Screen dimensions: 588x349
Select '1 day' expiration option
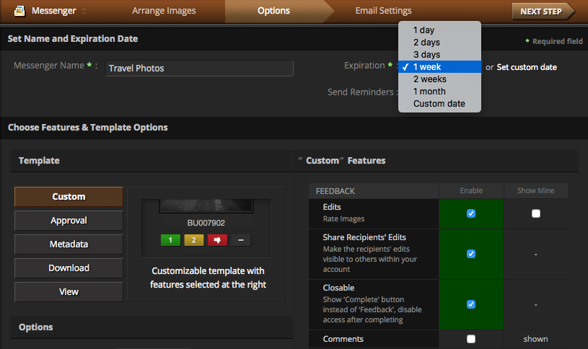424,30
